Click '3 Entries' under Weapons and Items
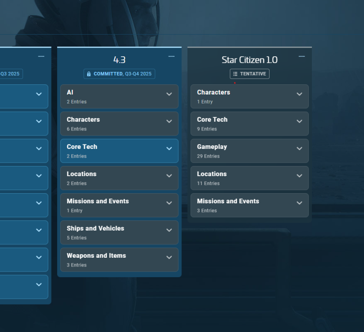 [76, 265]
